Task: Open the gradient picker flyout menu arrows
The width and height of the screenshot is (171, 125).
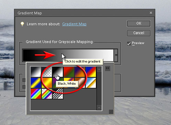Action: 107,68
